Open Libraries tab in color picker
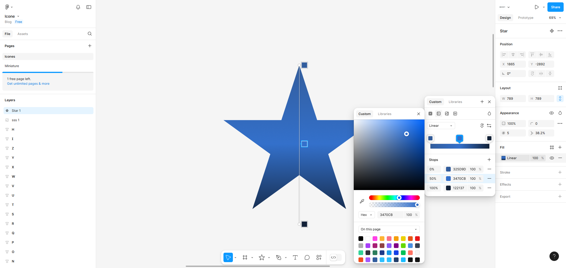The image size is (566, 268). [x=385, y=114]
